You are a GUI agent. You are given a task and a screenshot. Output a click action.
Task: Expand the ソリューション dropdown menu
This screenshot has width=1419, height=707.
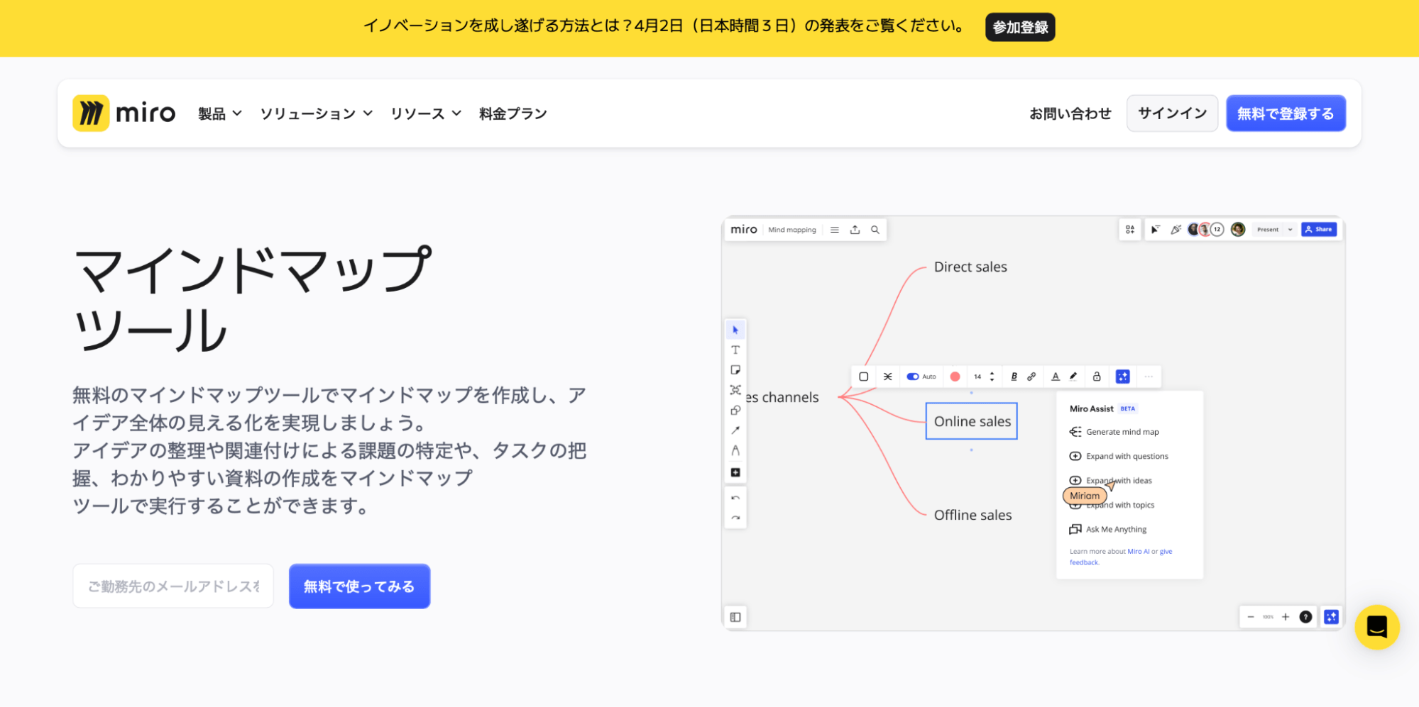pos(316,113)
